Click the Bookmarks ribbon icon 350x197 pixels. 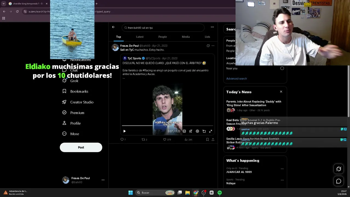pos(64,91)
